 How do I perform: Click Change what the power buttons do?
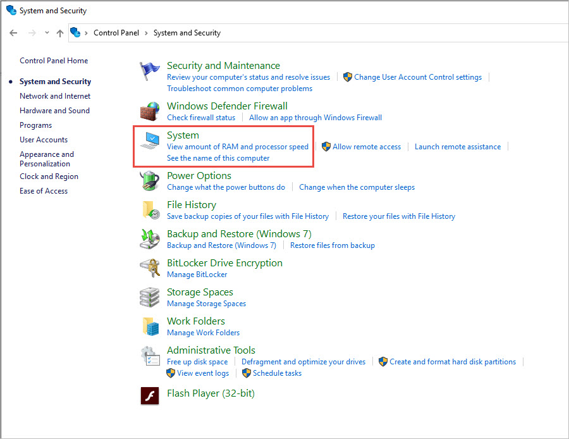pyautogui.click(x=226, y=187)
